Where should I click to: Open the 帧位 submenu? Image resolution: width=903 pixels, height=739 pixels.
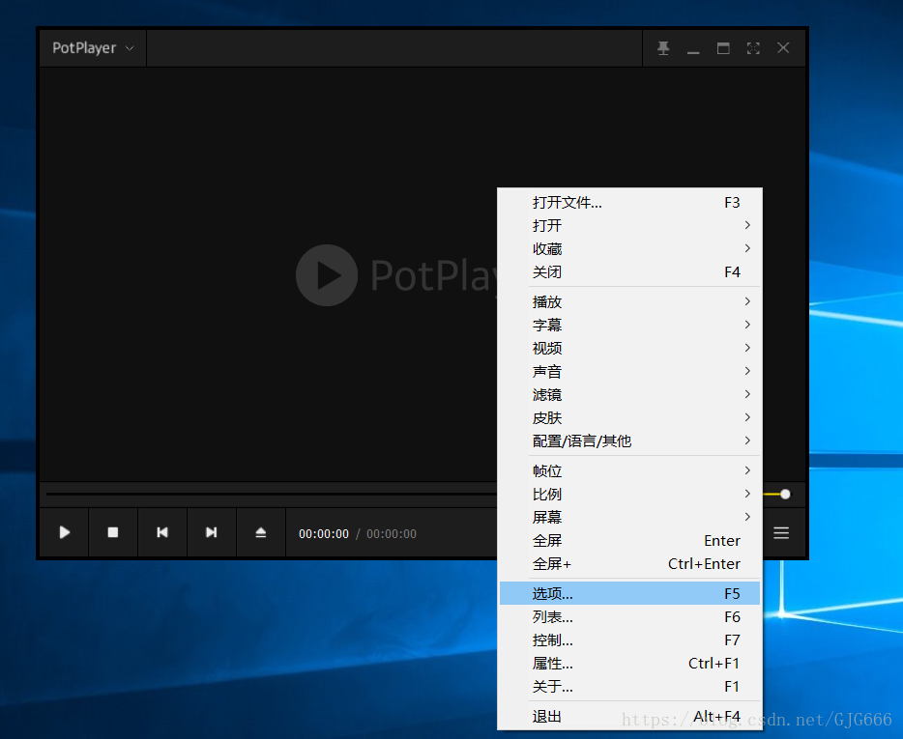click(x=630, y=470)
